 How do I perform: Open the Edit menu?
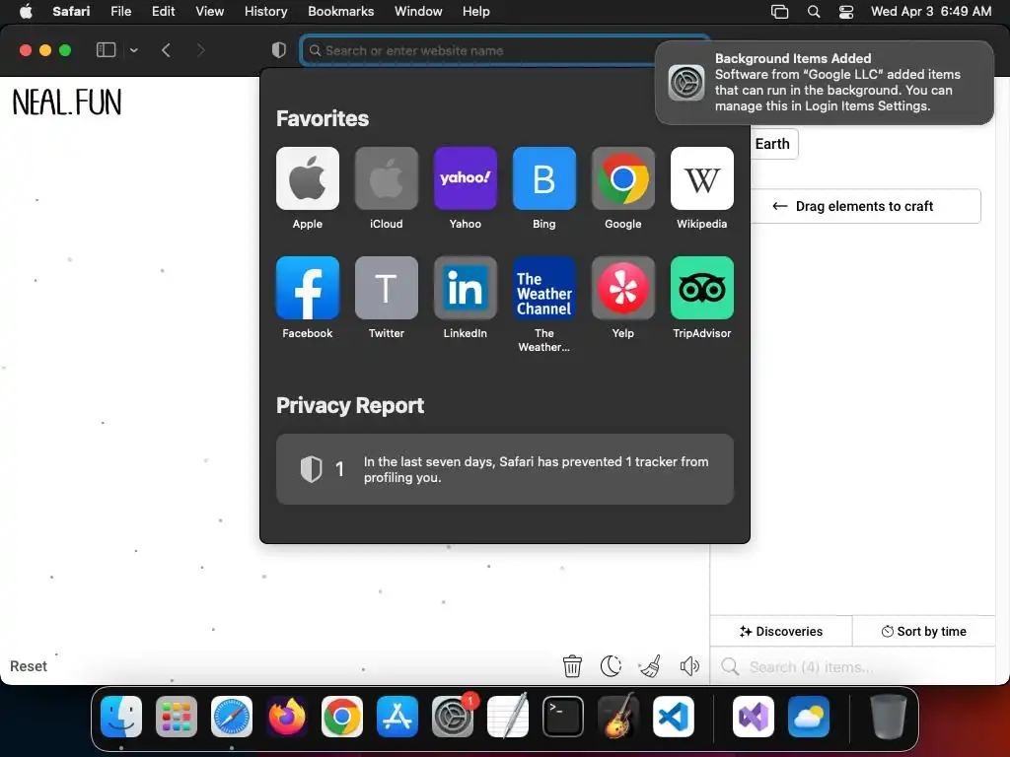click(x=163, y=12)
